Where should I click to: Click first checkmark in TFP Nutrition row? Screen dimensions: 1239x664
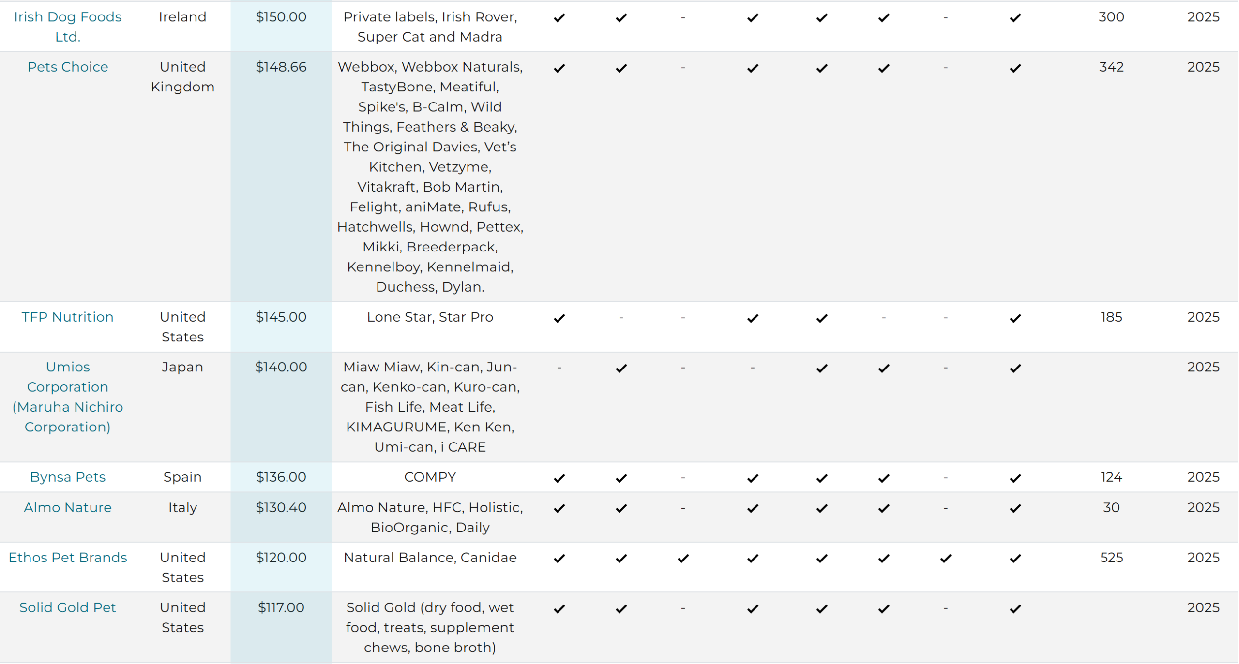[559, 318]
